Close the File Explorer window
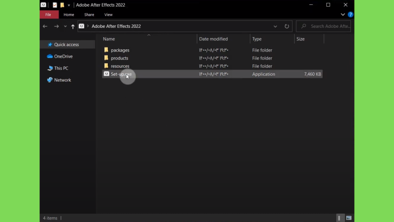394x222 pixels. (346, 5)
